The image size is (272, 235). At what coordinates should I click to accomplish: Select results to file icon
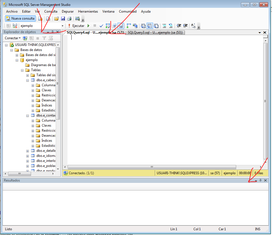156,26
